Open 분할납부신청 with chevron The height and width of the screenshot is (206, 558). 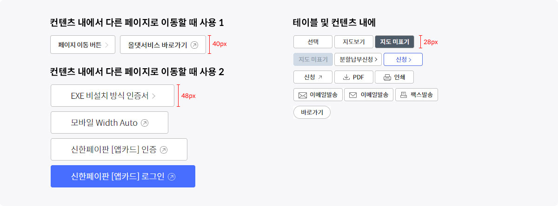358,59
